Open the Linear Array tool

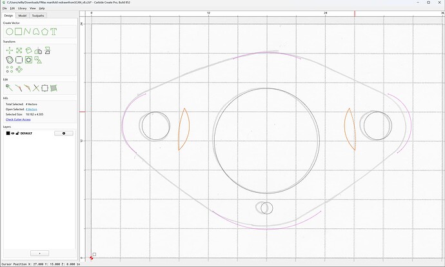[x=10, y=69]
